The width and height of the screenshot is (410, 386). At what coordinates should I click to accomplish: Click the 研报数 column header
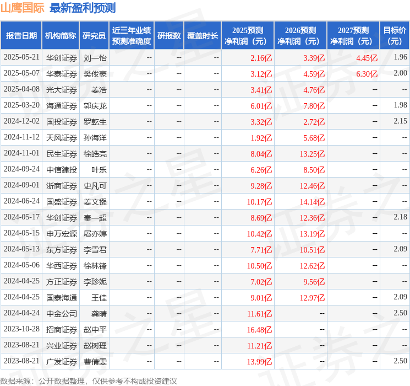[x=169, y=36]
